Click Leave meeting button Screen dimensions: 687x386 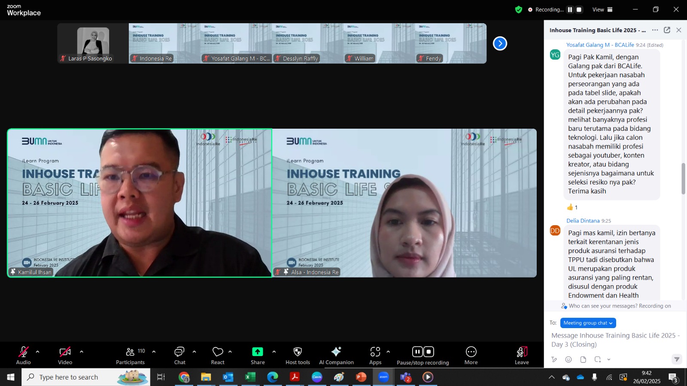522,356
